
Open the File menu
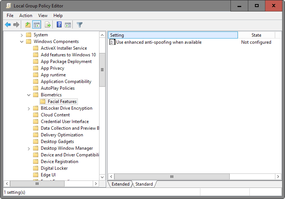click(10, 16)
